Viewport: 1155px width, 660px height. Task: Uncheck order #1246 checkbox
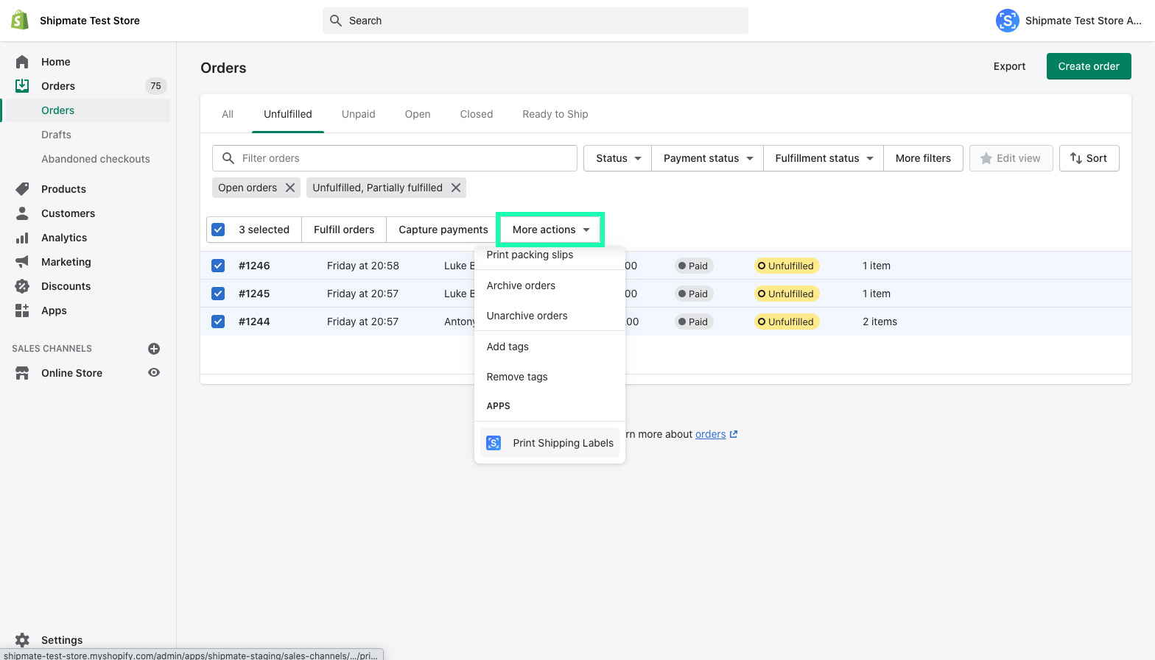click(x=218, y=266)
